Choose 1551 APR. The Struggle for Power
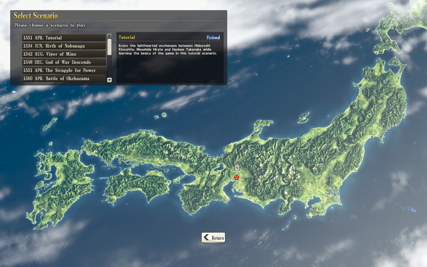This screenshot has height=267, width=427. (64, 70)
